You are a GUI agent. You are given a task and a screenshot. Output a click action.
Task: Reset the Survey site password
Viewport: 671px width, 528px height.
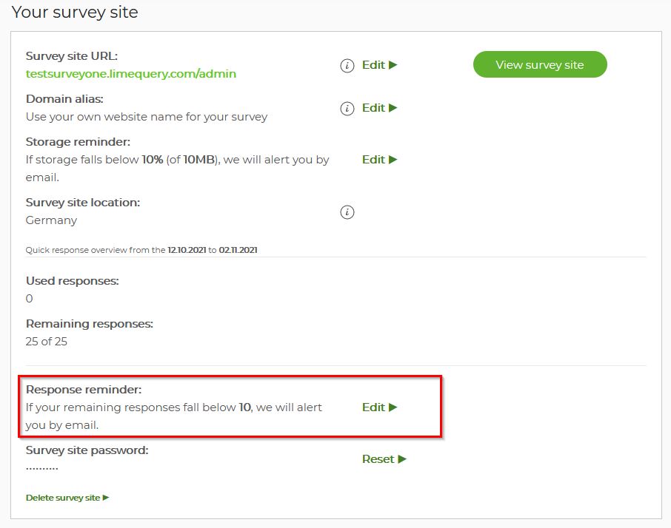point(384,458)
